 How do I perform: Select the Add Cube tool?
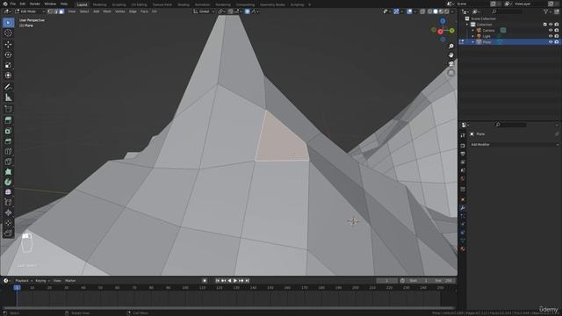pos(8,109)
